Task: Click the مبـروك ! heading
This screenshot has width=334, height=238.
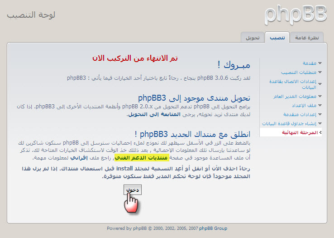Action: 234,65
